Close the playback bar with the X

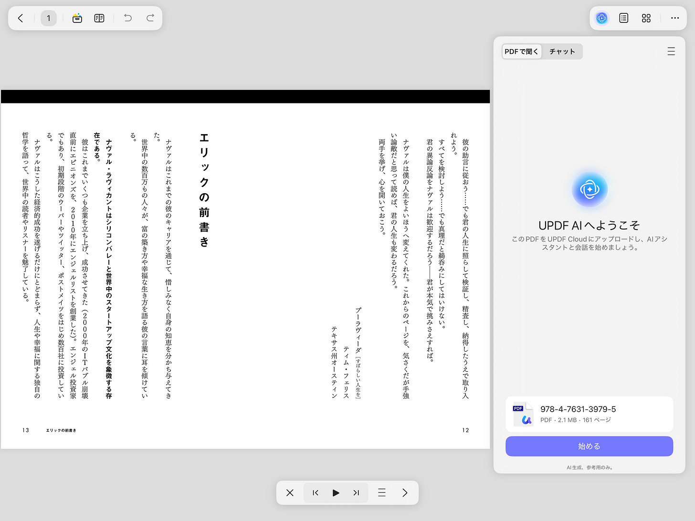click(290, 492)
